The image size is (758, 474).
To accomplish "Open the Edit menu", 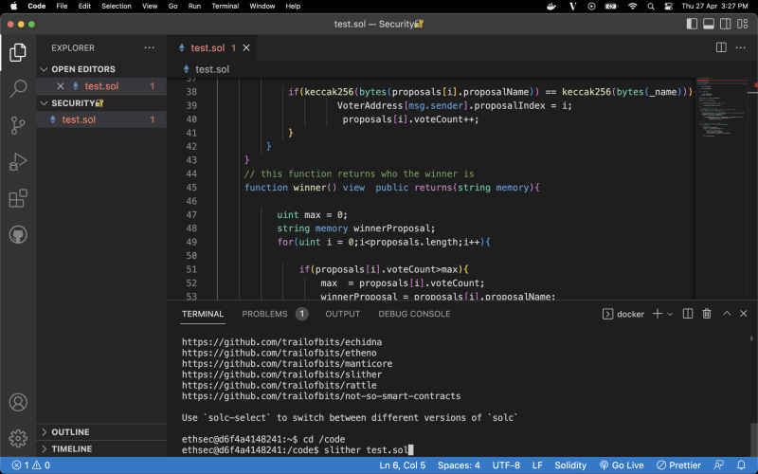I will (84, 7).
